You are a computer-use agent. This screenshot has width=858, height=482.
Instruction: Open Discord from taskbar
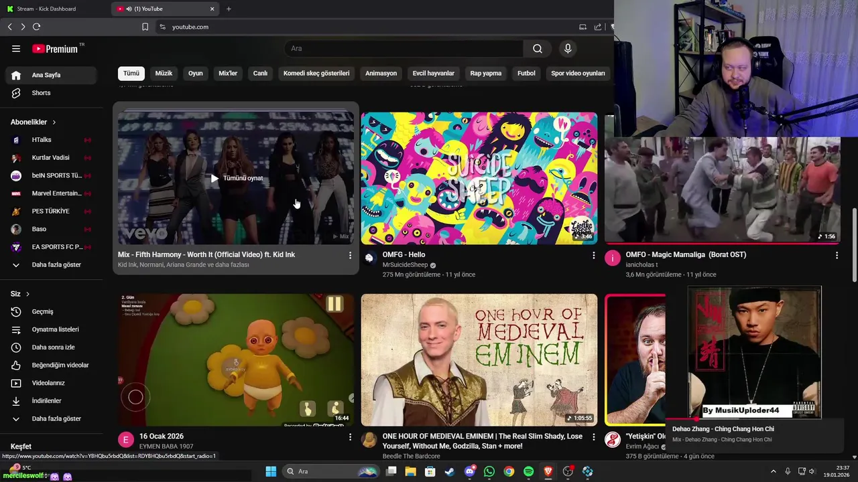click(x=470, y=471)
